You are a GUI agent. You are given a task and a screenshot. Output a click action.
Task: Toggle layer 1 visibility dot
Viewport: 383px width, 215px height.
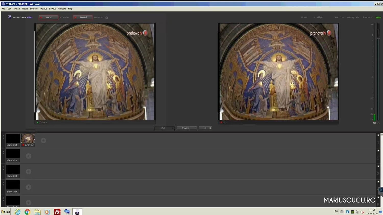tap(378, 135)
